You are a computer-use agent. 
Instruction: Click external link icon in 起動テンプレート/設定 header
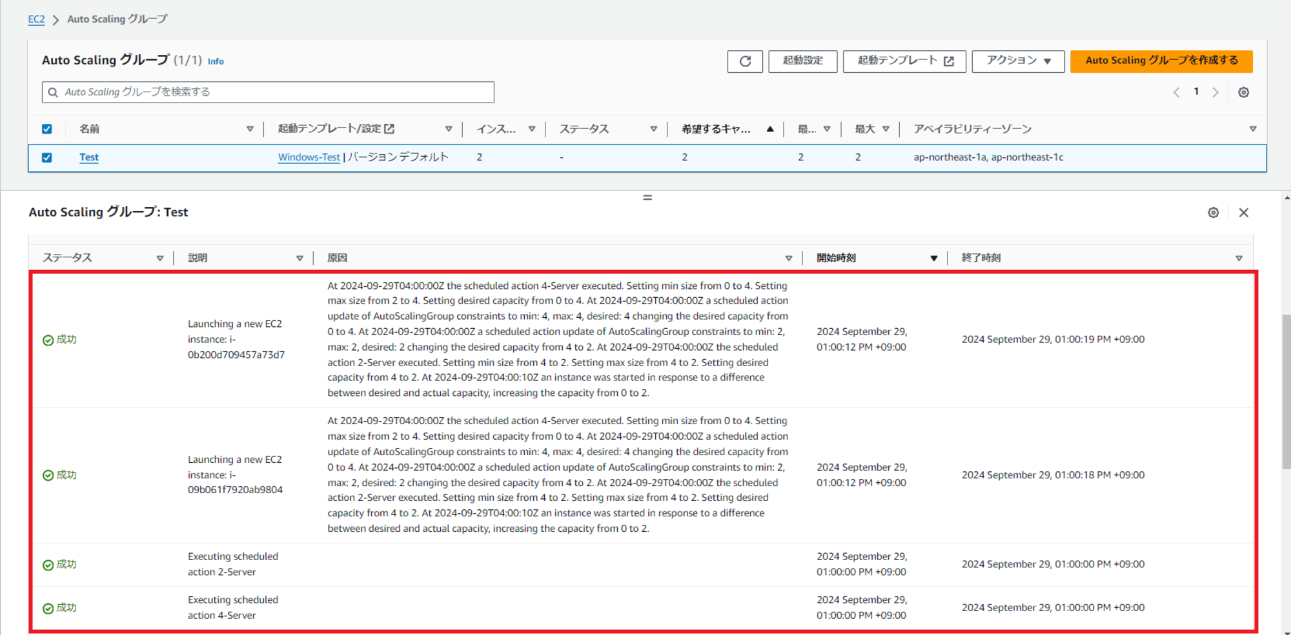tap(389, 129)
